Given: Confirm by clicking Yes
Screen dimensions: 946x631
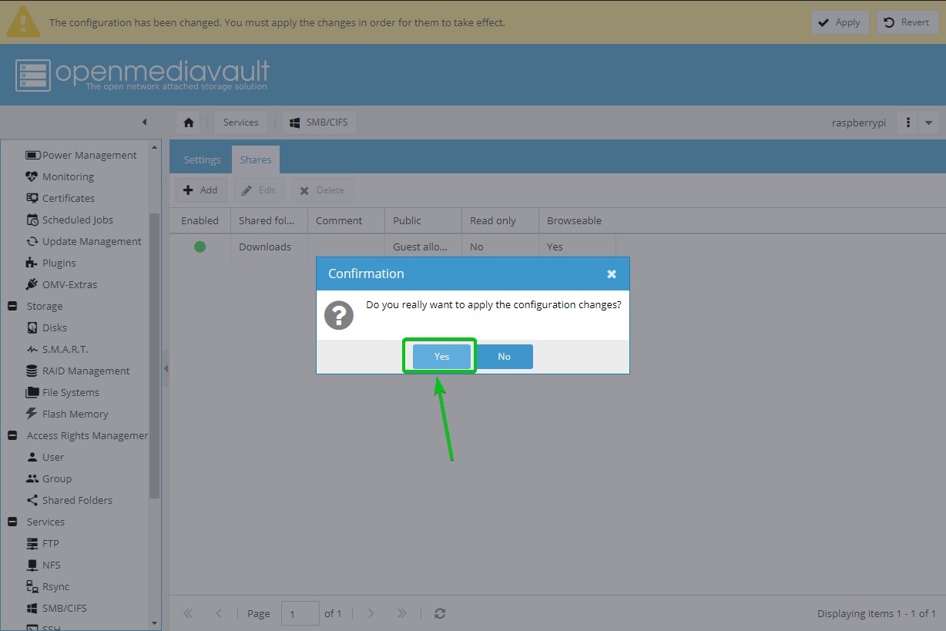Looking at the screenshot, I should 441,357.
